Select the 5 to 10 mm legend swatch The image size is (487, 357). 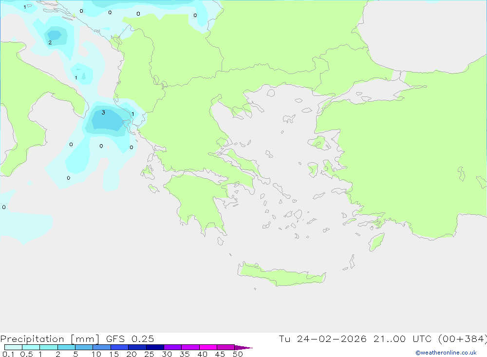84,347
